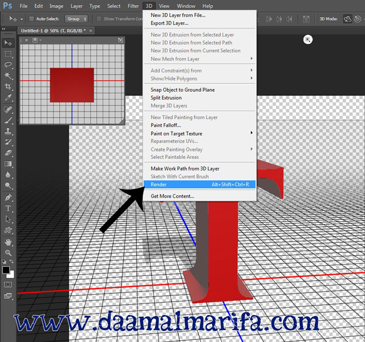Select the Magic Wand tool

click(x=8, y=75)
